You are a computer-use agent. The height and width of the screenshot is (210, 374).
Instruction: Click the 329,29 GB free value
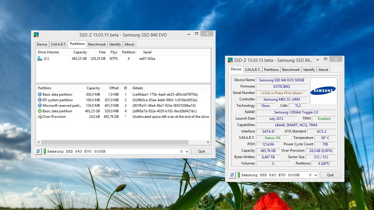98,59
